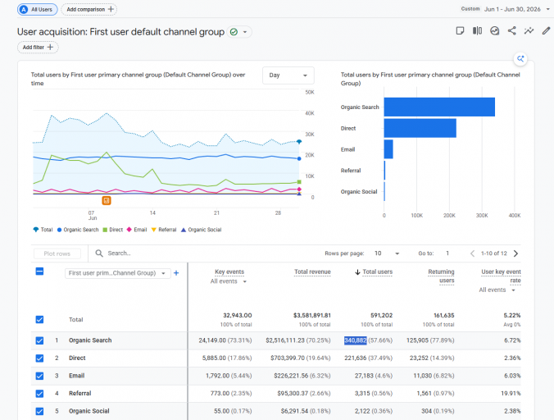The width and height of the screenshot is (554, 420).
Task: Sort table by Returning users column
Action: point(441,276)
